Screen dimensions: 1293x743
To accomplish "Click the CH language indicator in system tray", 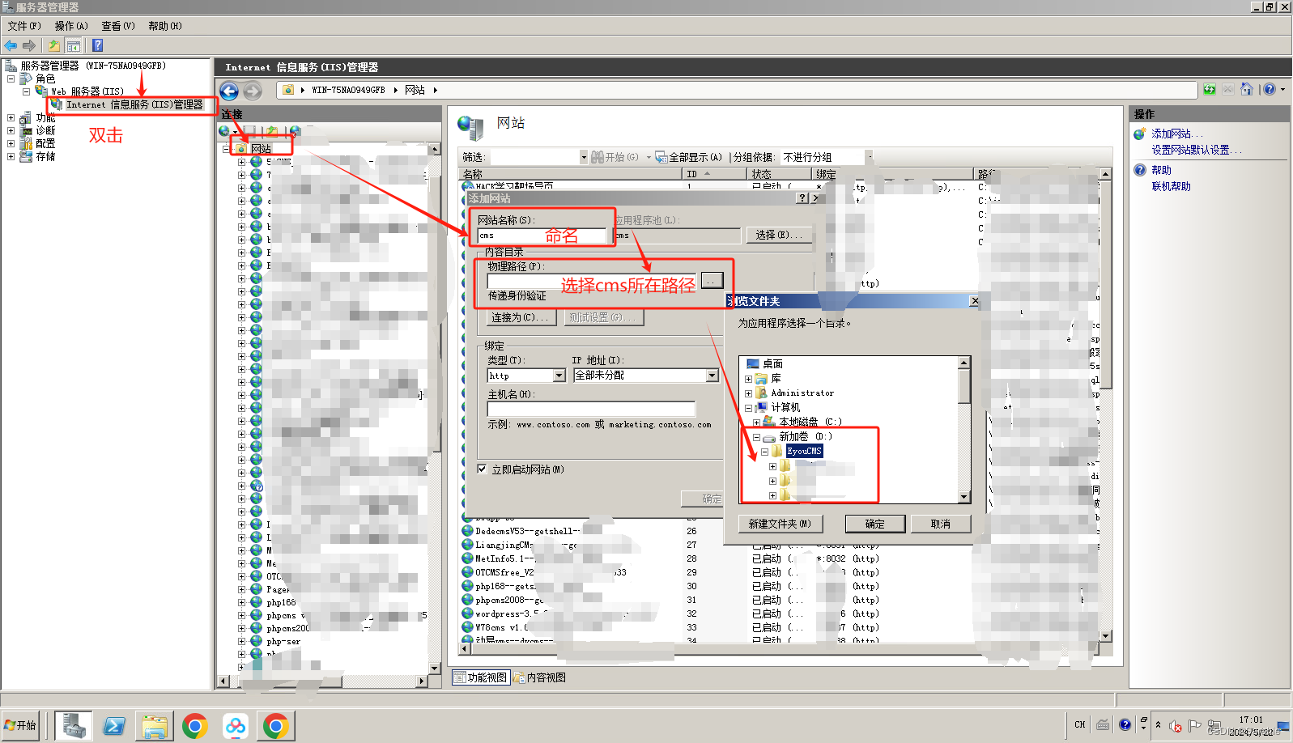I will click(1079, 724).
